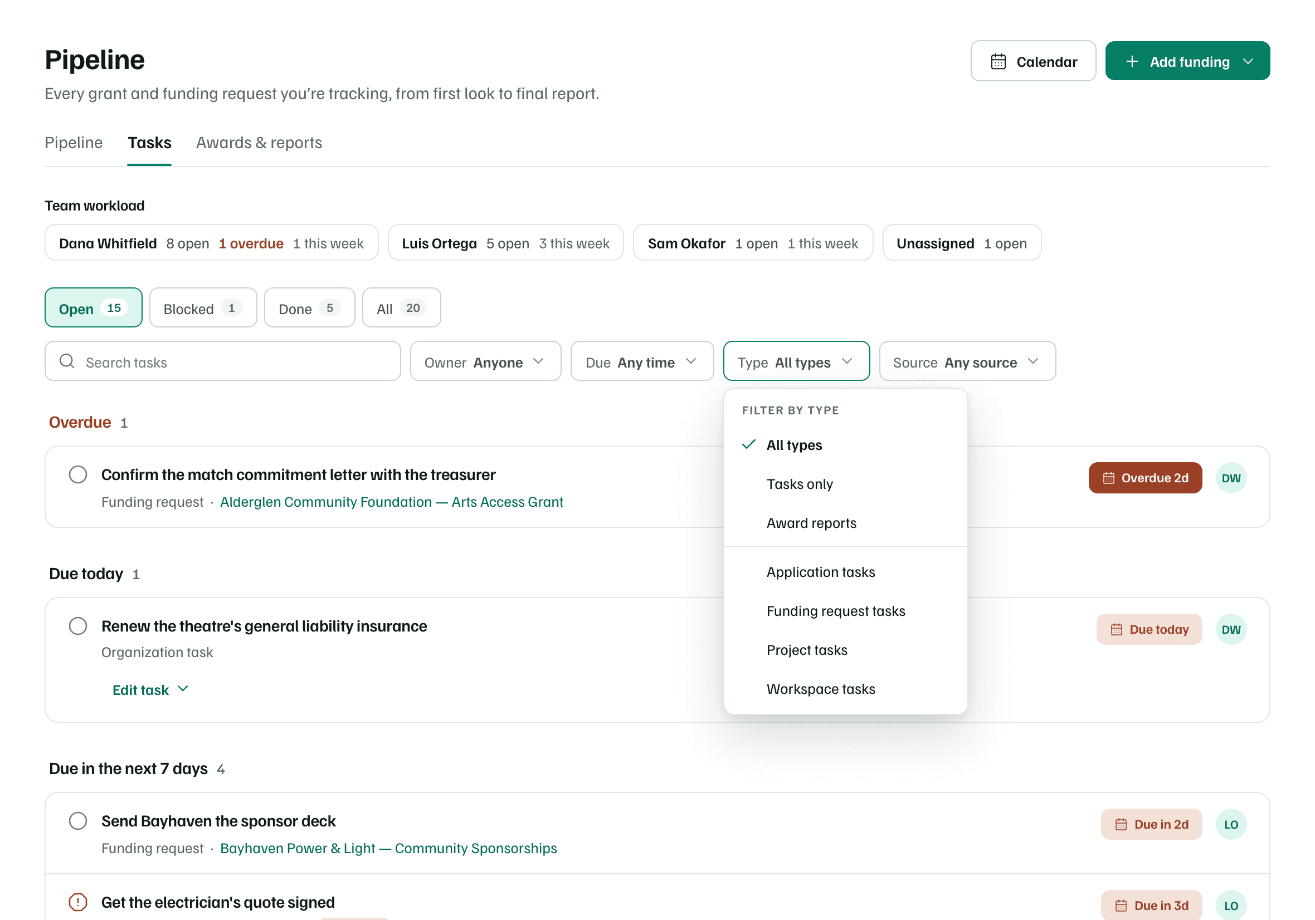The image size is (1315, 920).
Task: Click DW avatar on the overdue task
Action: click(1231, 478)
